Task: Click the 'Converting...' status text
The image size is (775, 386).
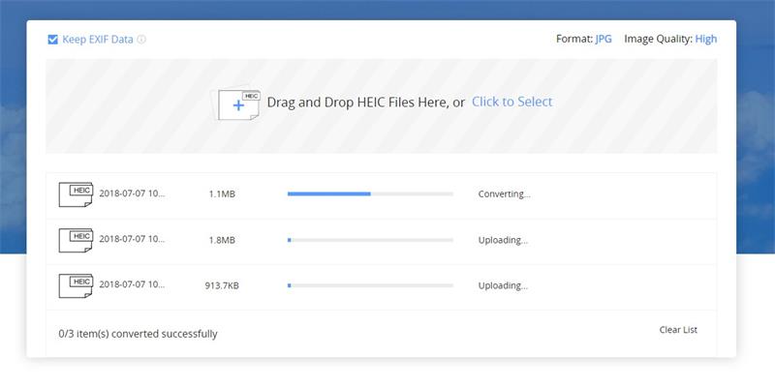Action: 504,194
